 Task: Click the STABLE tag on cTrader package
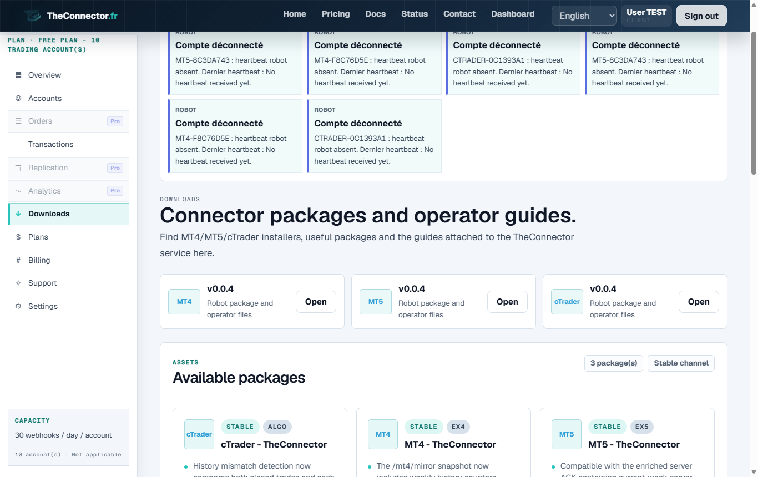tap(240, 427)
